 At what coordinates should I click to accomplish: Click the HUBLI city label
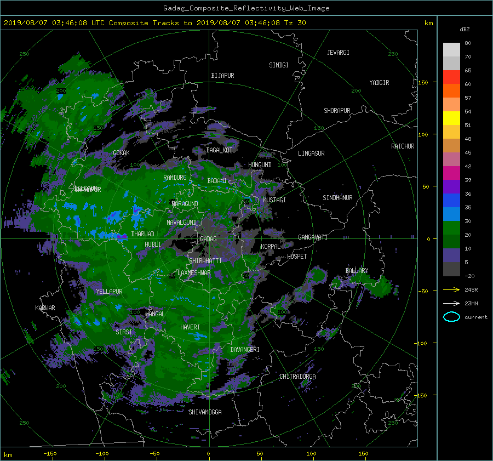pyautogui.click(x=153, y=244)
